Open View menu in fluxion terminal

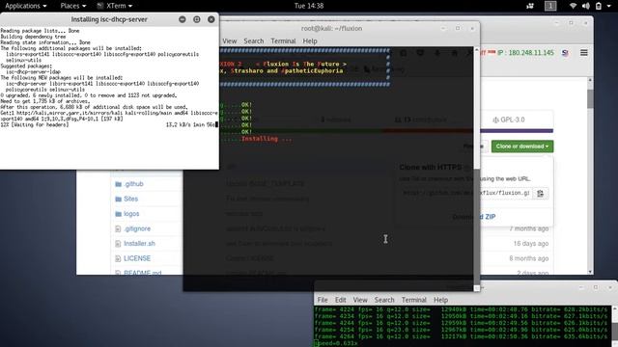coord(230,40)
